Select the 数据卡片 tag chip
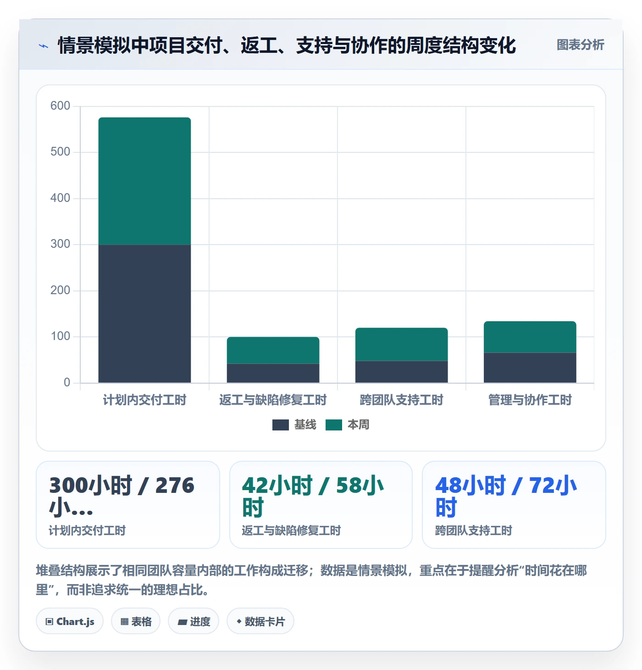 (x=260, y=621)
